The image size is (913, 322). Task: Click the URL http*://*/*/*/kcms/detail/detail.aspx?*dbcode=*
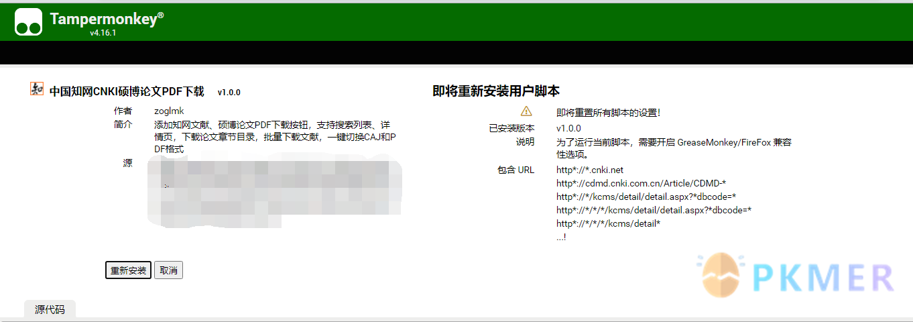[x=654, y=210]
